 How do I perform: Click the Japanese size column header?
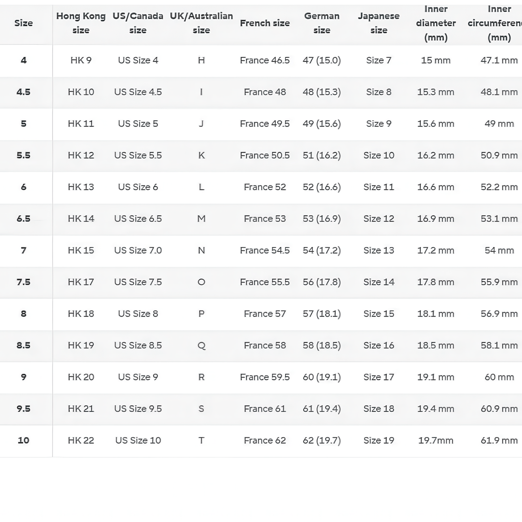[x=379, y=23]
